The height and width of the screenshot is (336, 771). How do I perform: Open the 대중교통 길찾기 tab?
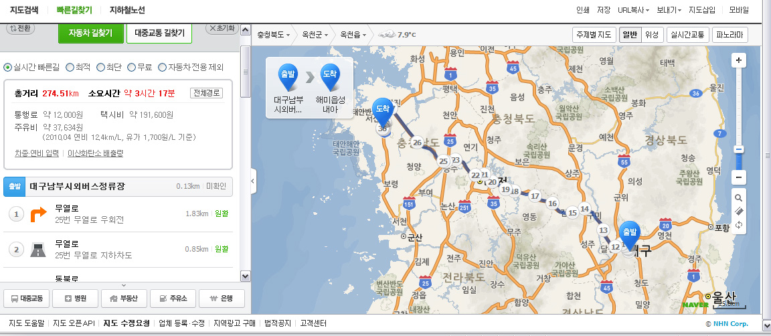pos(159,32)
